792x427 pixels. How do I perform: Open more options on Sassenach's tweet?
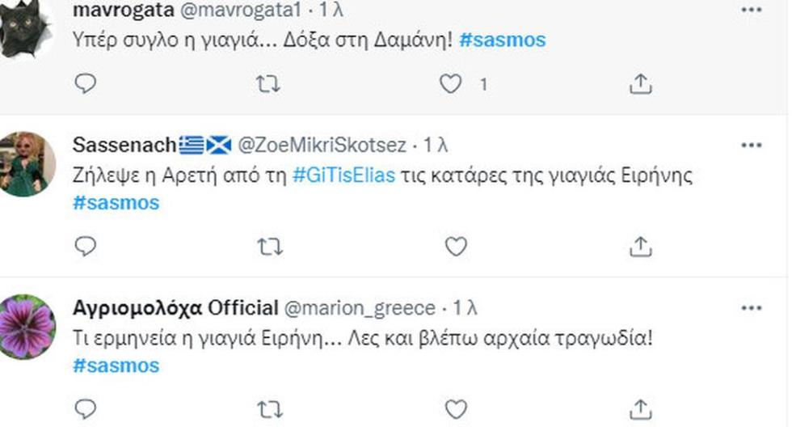coord(752,146)
